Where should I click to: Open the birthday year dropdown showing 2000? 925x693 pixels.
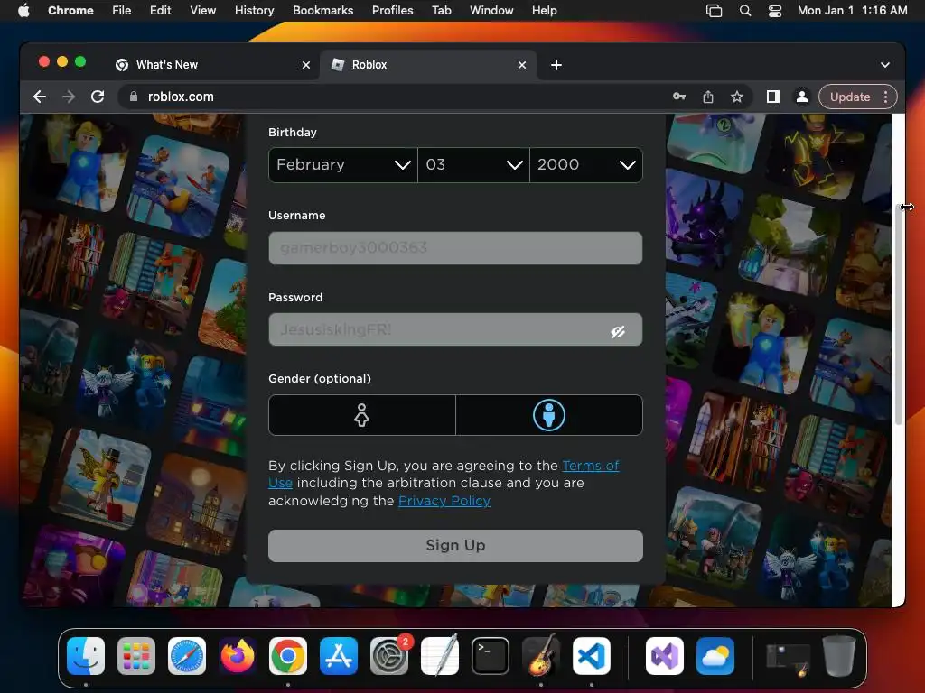pyautogui.click(x=586, y=165)
